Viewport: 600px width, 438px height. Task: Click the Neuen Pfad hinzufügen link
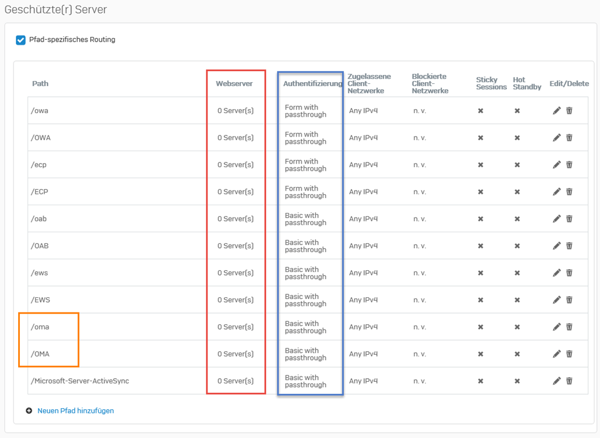[76, 411]
